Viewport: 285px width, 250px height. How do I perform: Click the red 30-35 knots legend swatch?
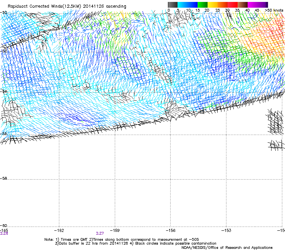tap(233, 5)
